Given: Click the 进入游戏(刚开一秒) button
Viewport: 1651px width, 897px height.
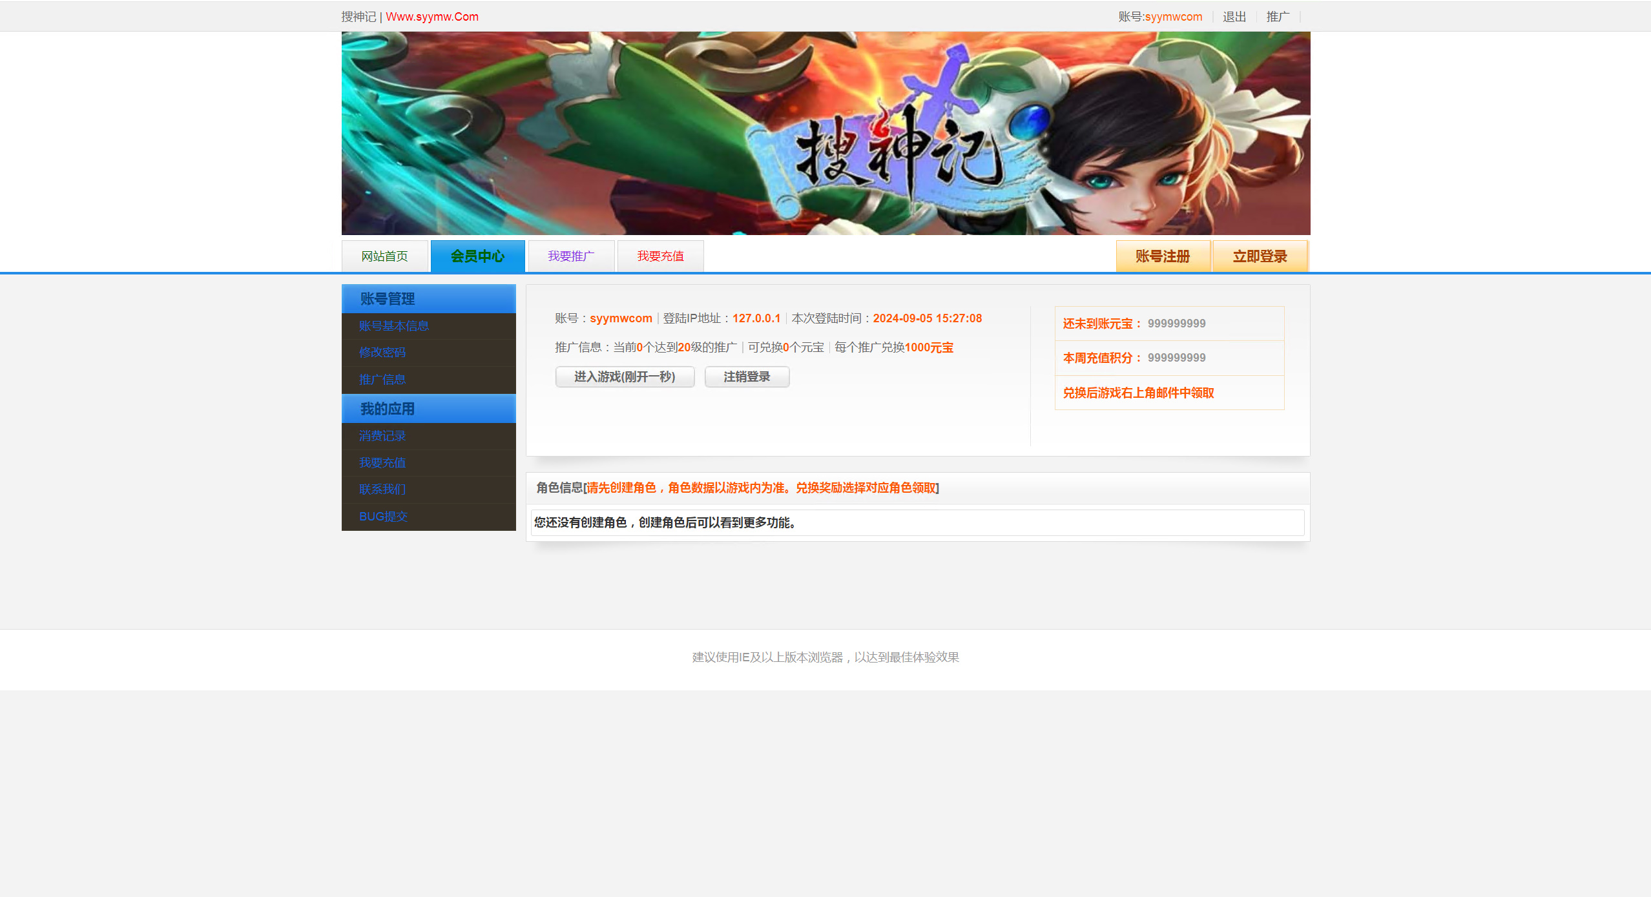Looking at the screenshot, I should click(625, 376).
